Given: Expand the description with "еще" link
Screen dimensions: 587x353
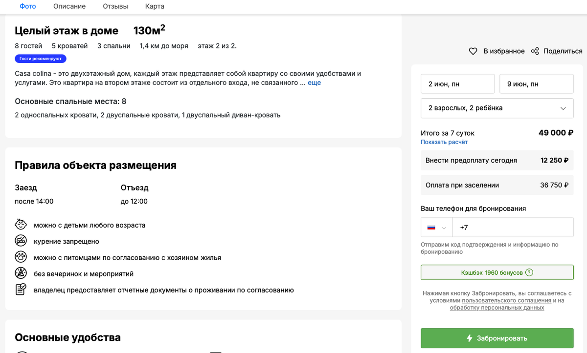Looking at the screenshot, I should coord(314,83).
